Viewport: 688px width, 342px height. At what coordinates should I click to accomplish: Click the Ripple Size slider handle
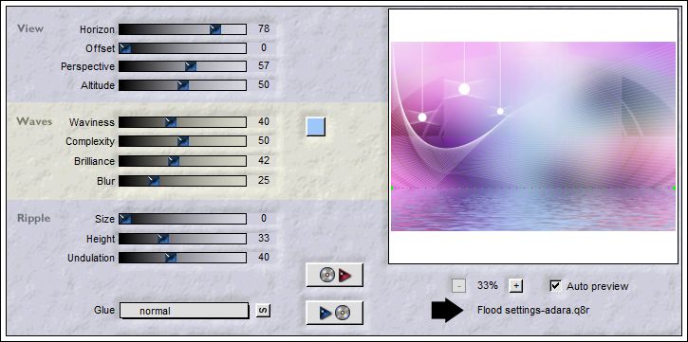[125, 219]
